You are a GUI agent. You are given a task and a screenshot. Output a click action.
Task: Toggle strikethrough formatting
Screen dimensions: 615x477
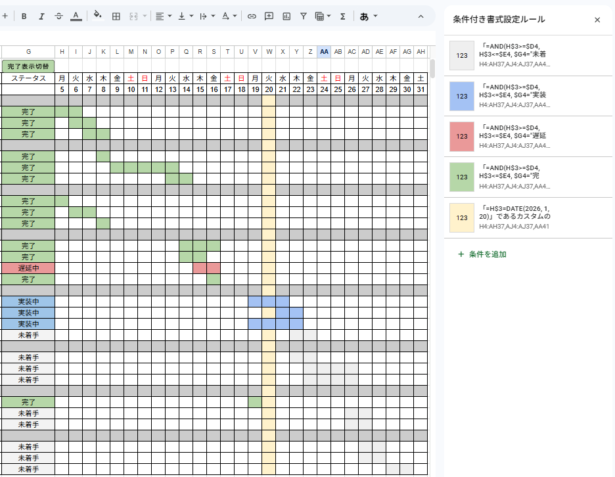pos(59,16)
